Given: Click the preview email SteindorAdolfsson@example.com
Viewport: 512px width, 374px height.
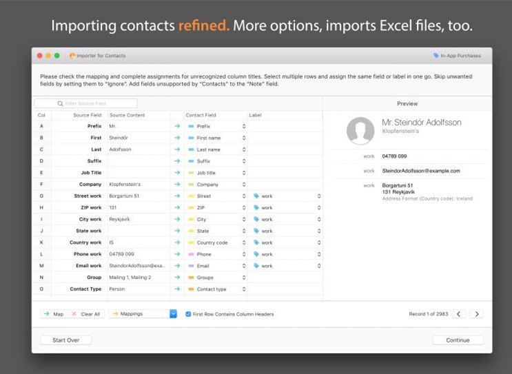Looking at the screenshot, I should point(421,171).
